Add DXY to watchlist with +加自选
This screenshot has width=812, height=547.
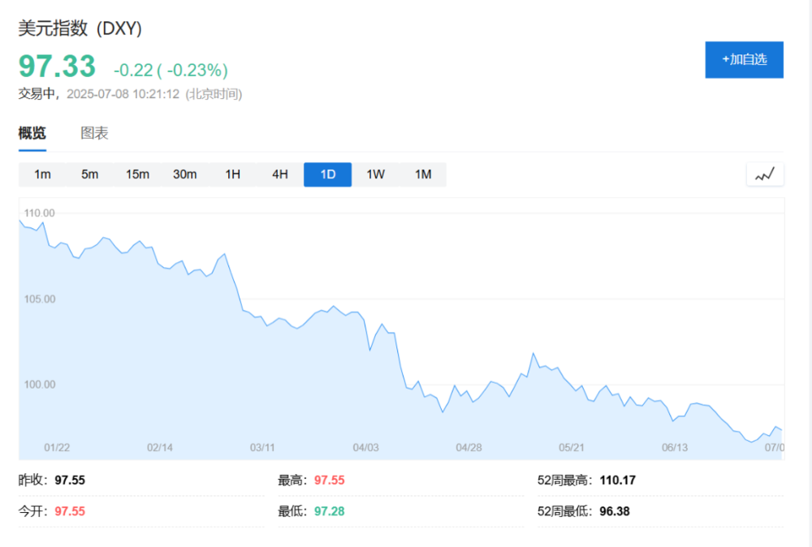pyautogui.click(x=744, y=59)
